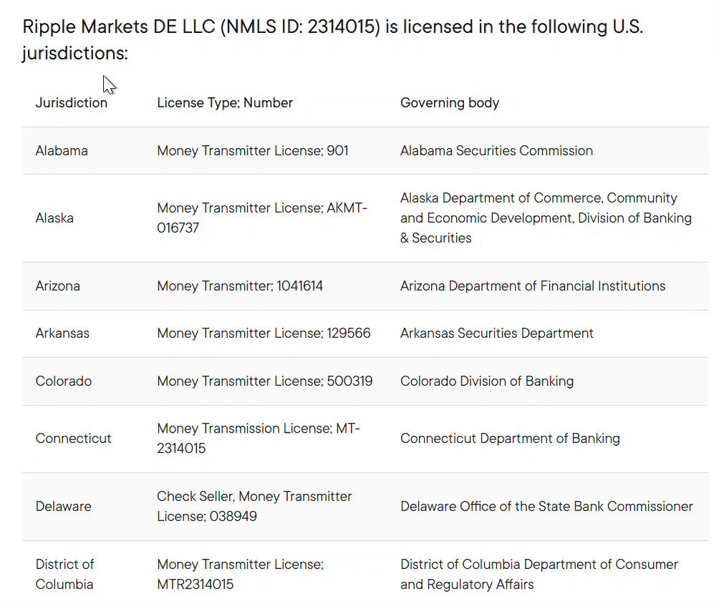719x604 pixels.
Task: Click the Connecticut jurisdiction cell
Action: 73,439
